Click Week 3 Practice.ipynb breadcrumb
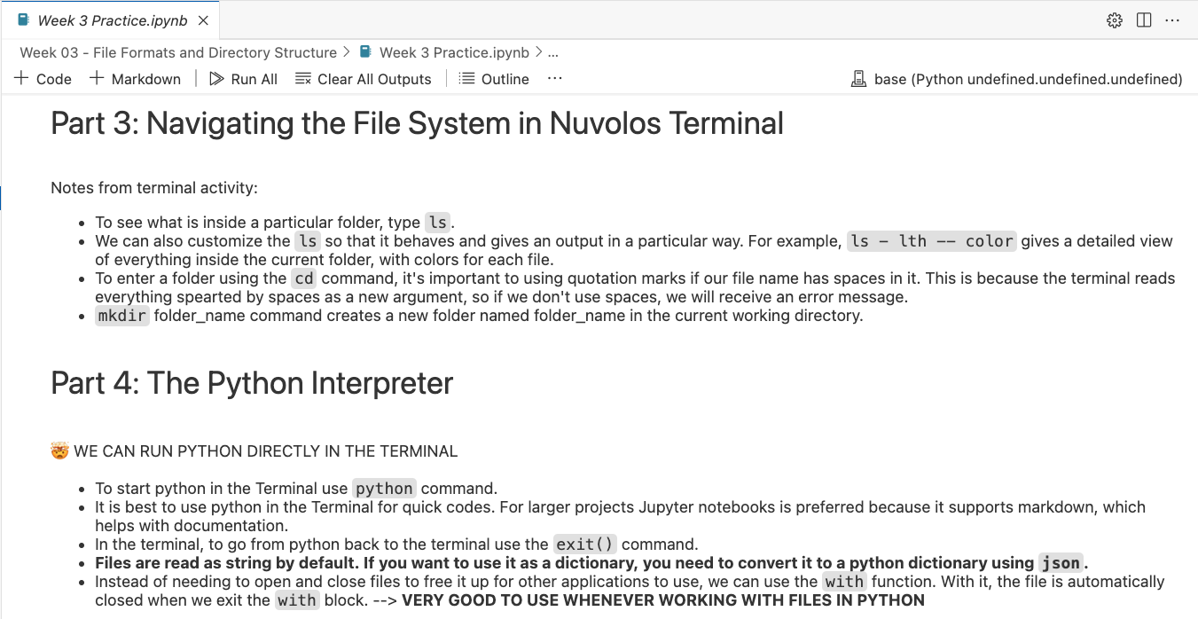The image size is (1198, 619). (x=453, y=52)
